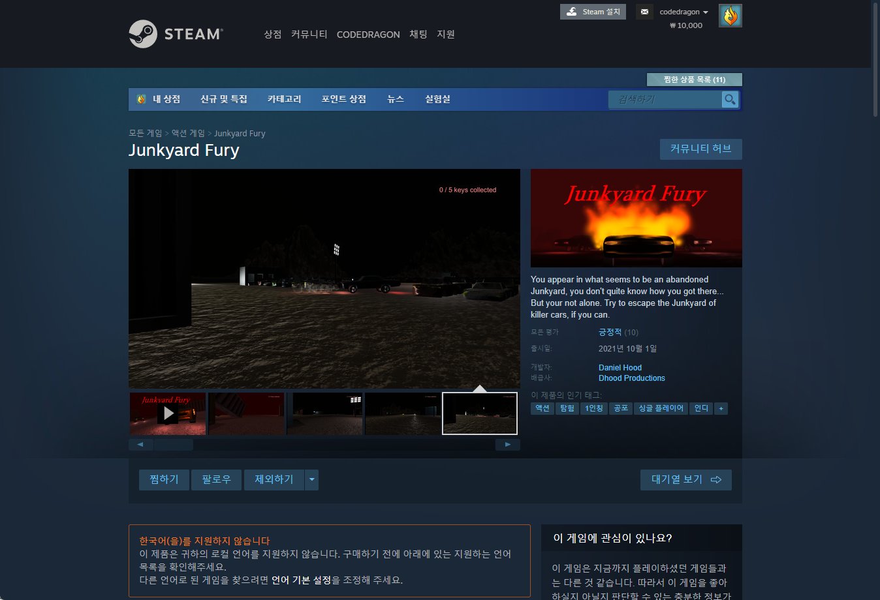Open the 신규 및 특집 tab
The width and height of the screenshot is (880, 600).
(x=223, y=99)
